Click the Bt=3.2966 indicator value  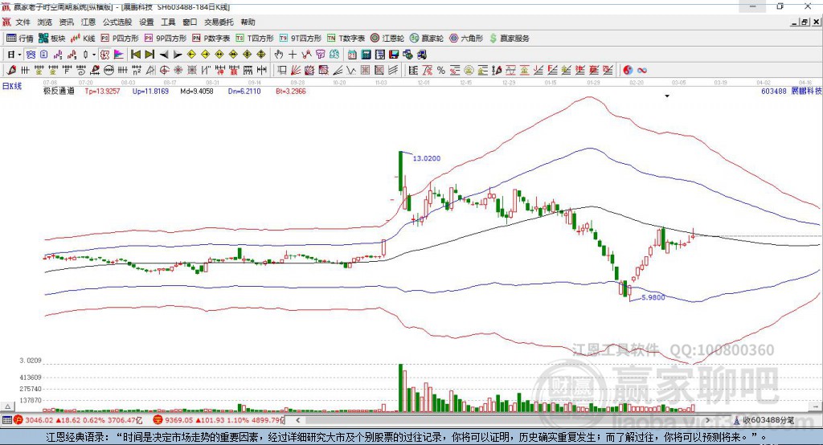[x=291, y=91]
